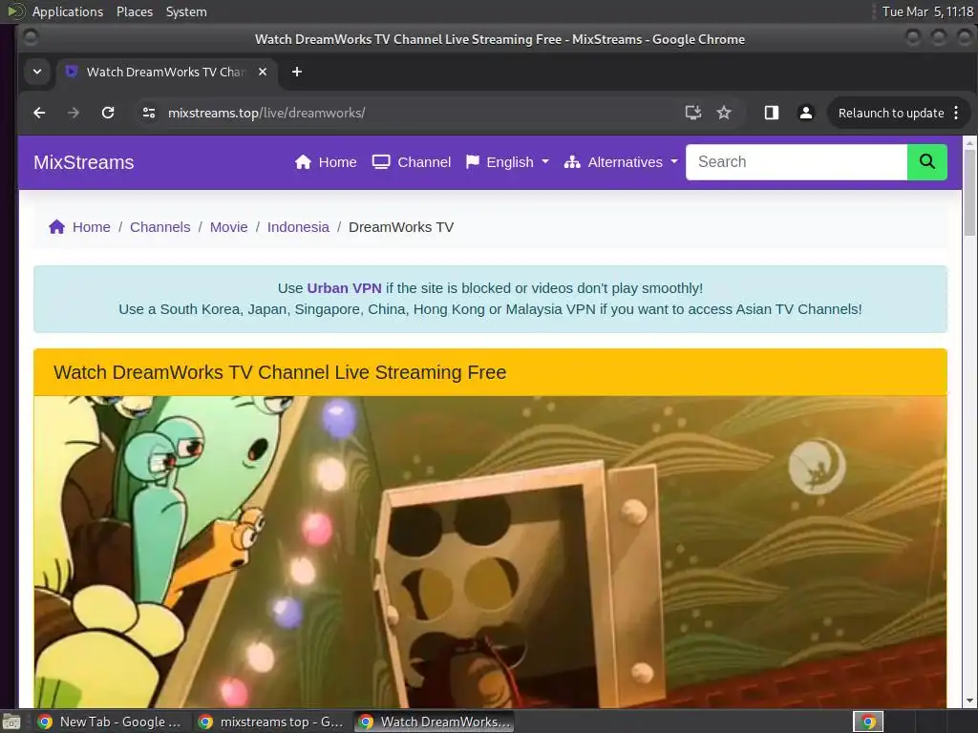Go to Indonesia breadcrumb link

[x=298, y=227]
